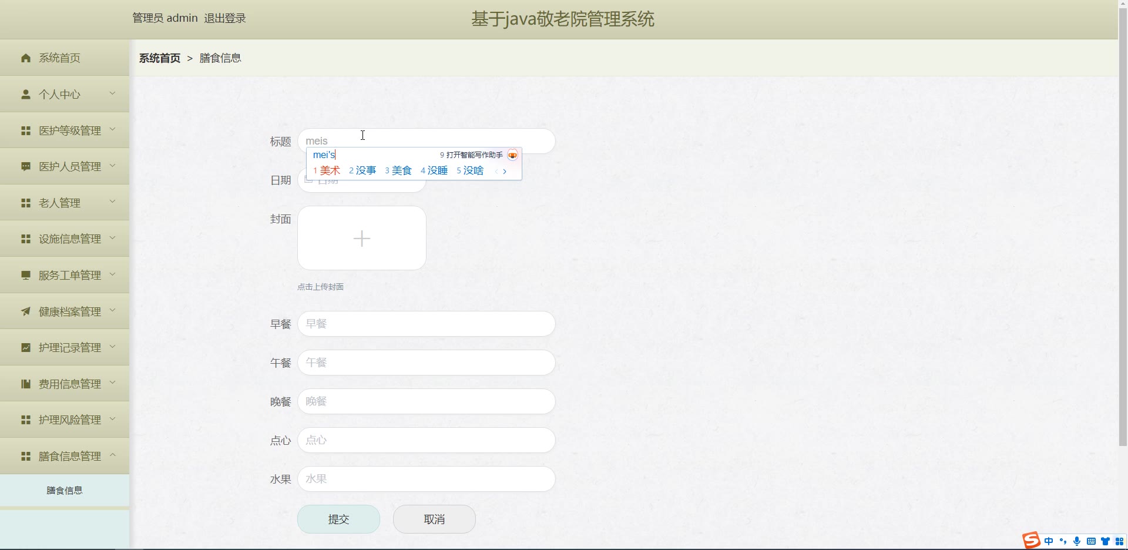Expand 护理记录管理 chevron
1128x550 pixels.
(113, 346)
